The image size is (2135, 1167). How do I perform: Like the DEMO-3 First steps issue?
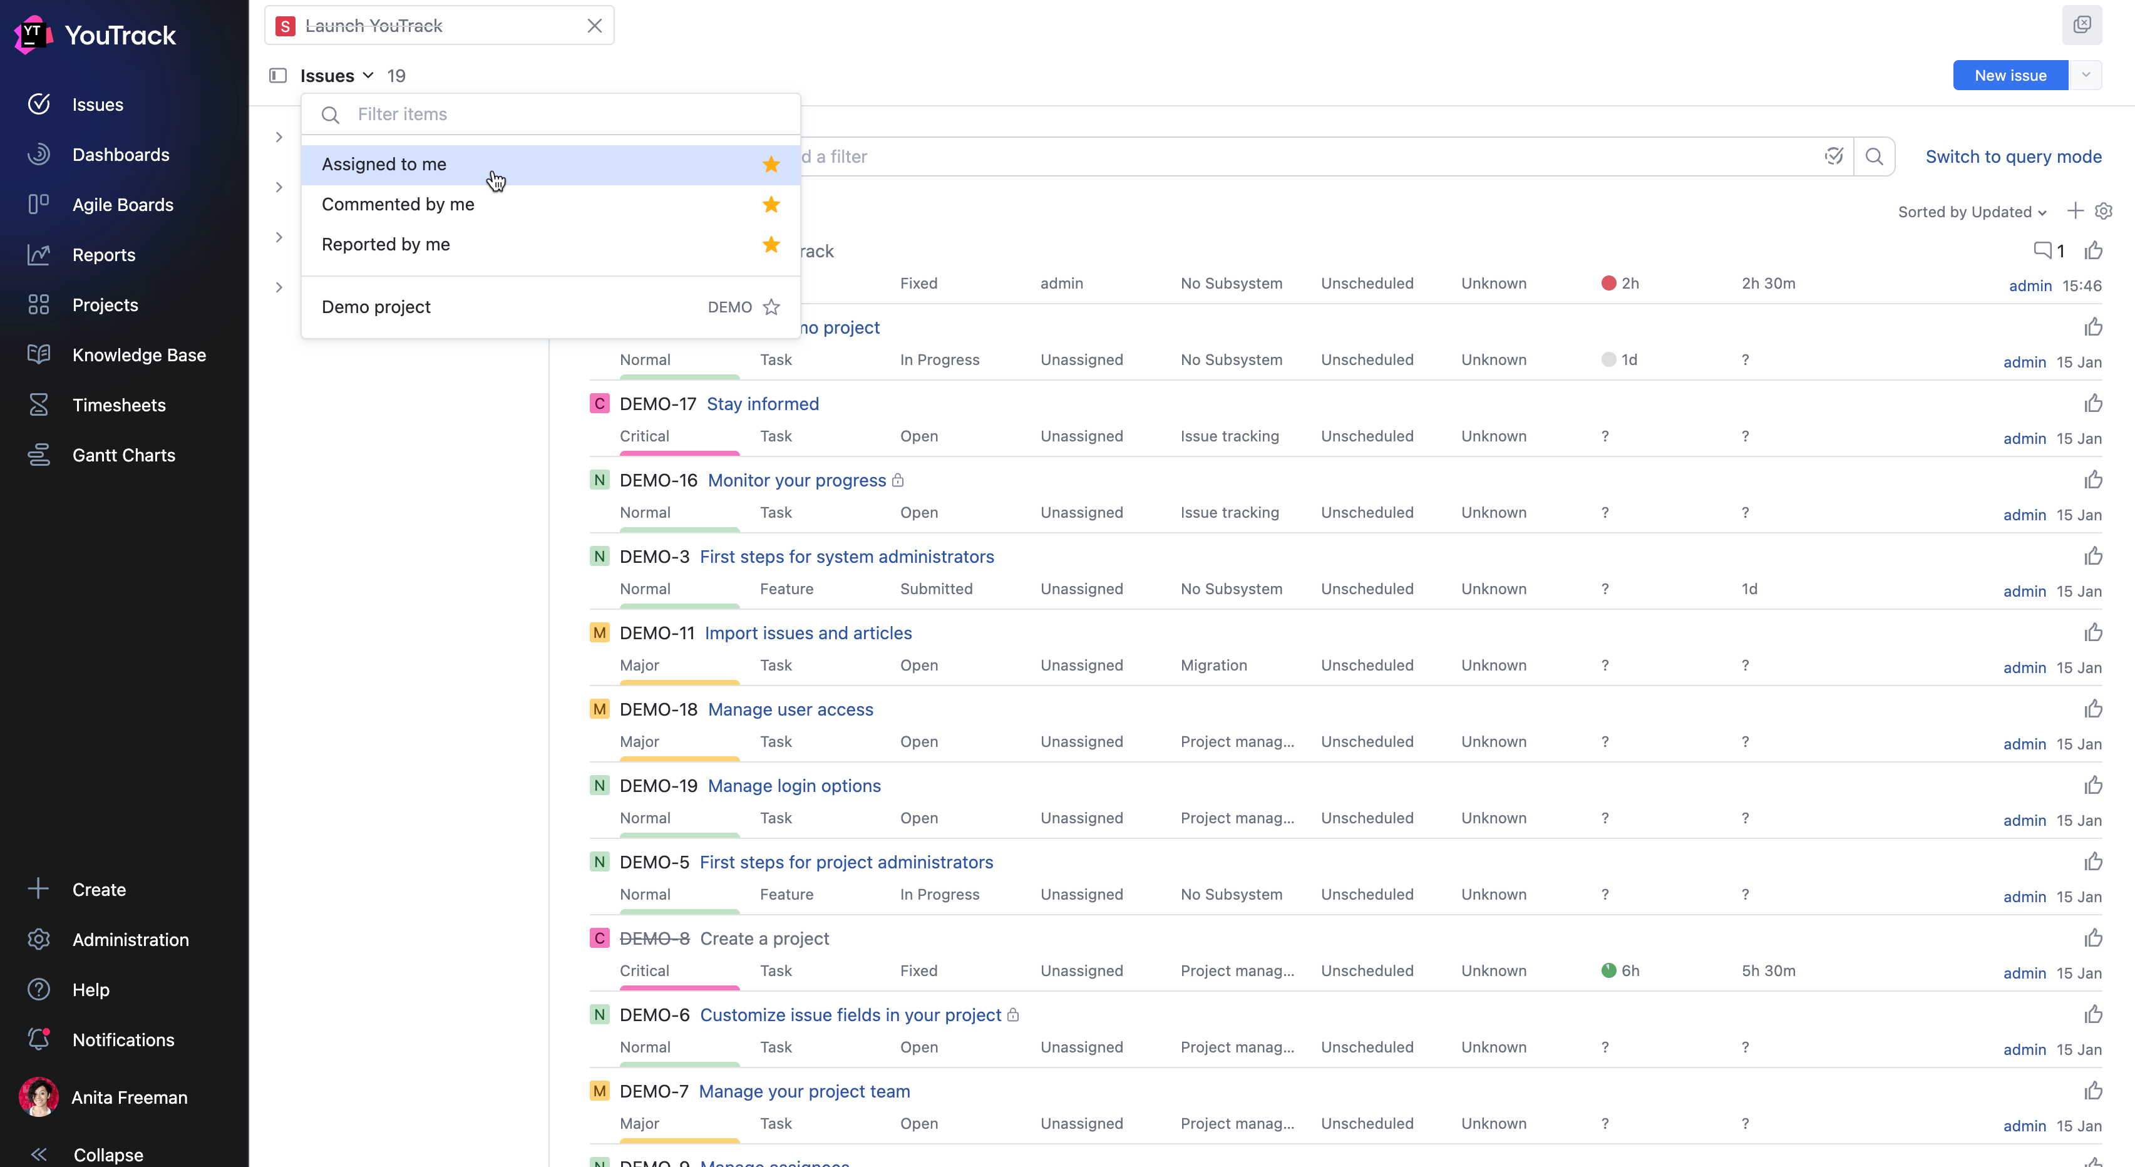point(2094,555)
